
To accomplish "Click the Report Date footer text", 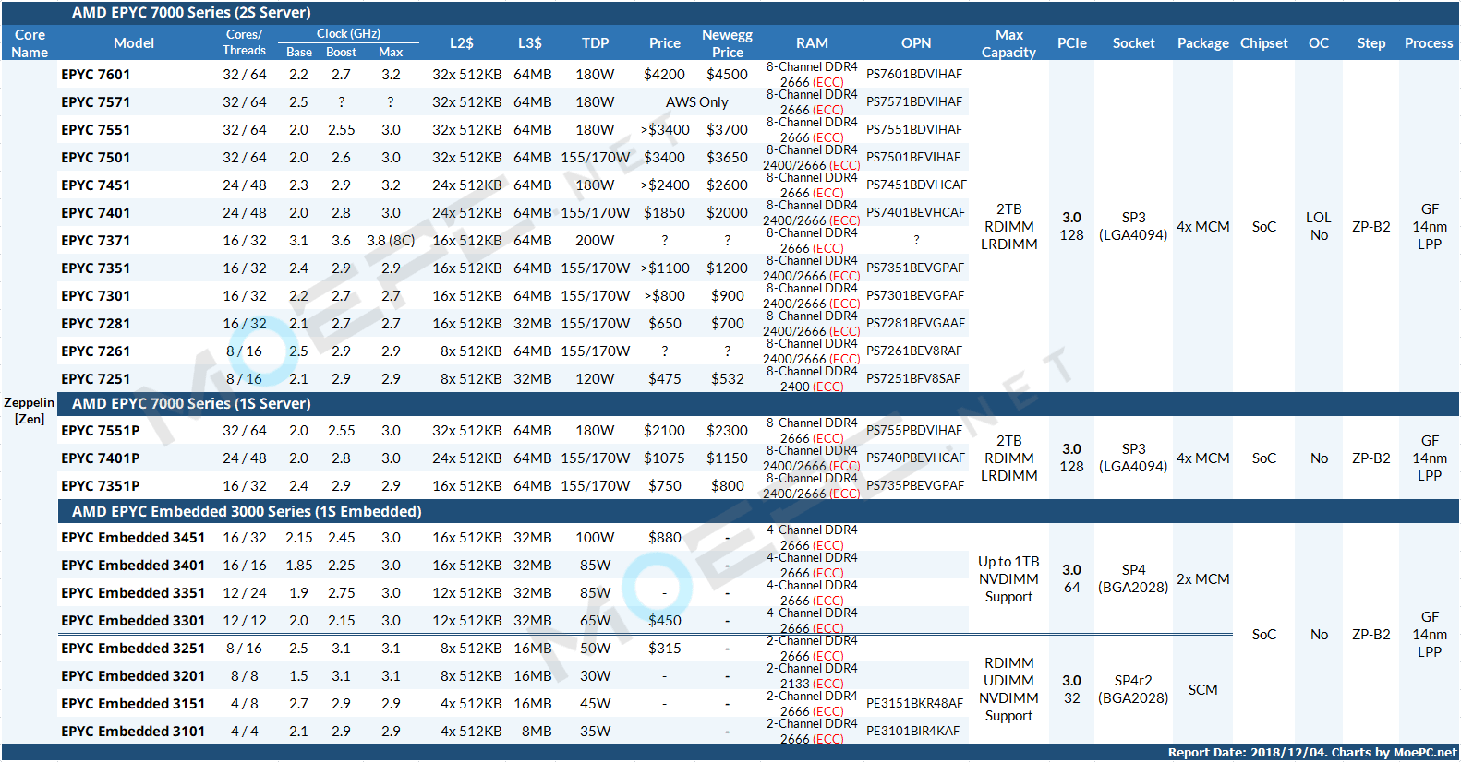I will point(1312,753).
